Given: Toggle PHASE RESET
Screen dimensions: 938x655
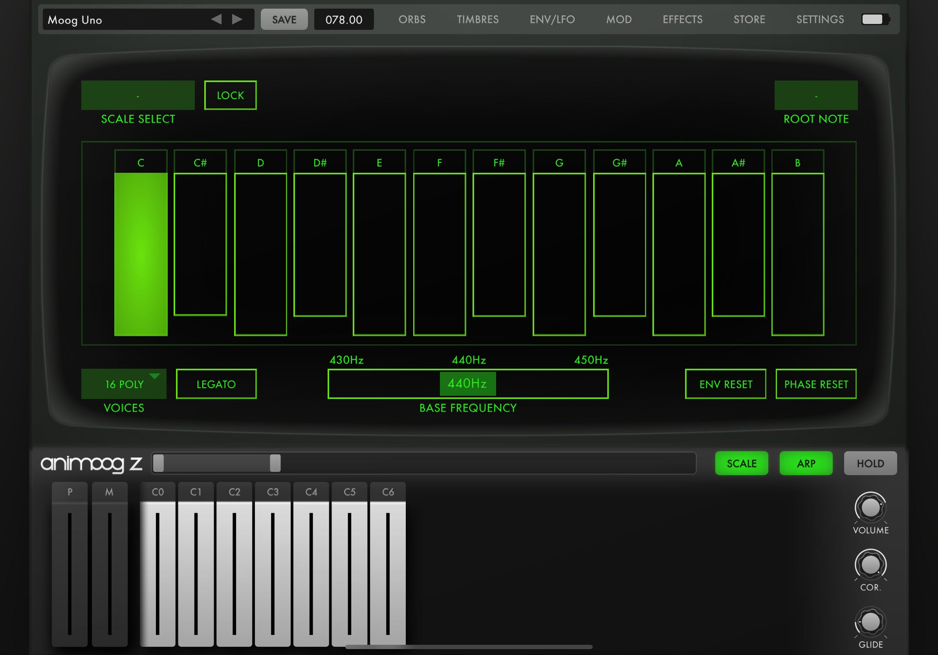Looking at the screenshot, I should click(816, 384).
